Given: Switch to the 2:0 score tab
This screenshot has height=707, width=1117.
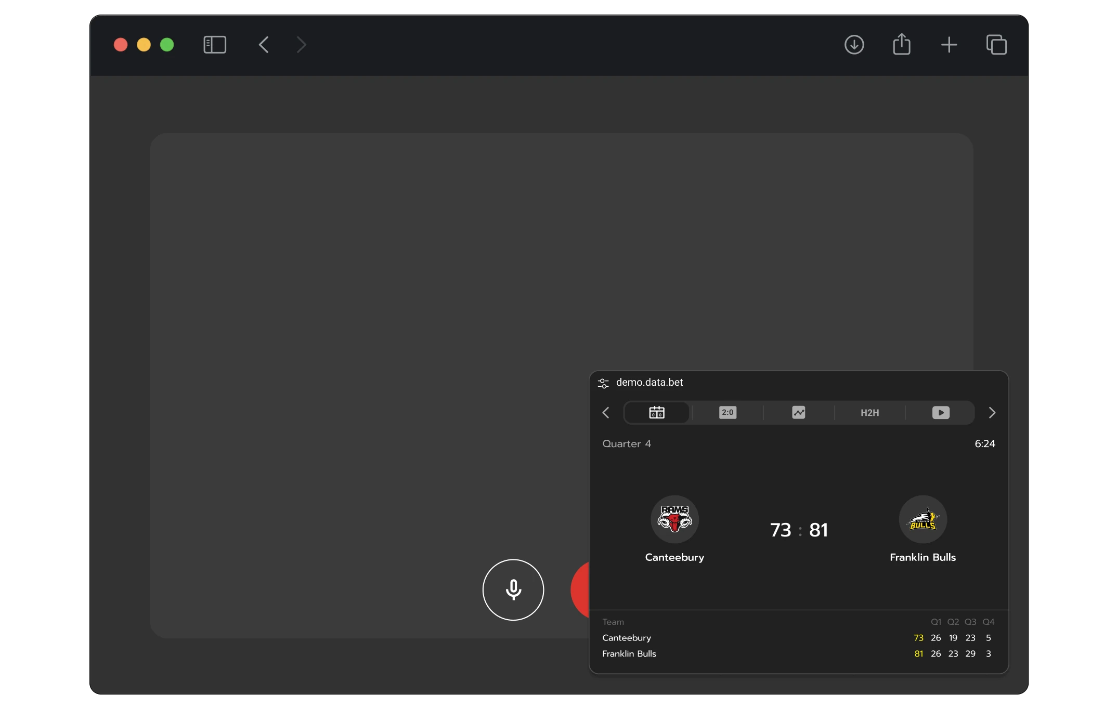Looking at the screenshot, I should 728,413.
